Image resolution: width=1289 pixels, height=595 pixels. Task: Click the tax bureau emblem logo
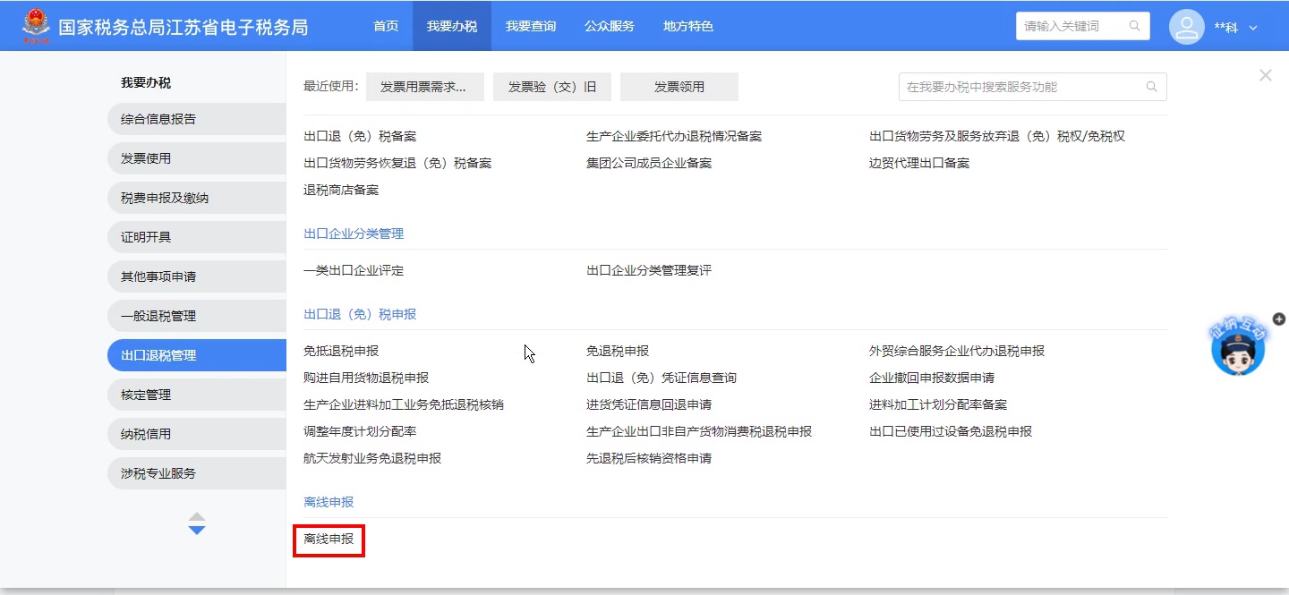click(x=36, y=26)
